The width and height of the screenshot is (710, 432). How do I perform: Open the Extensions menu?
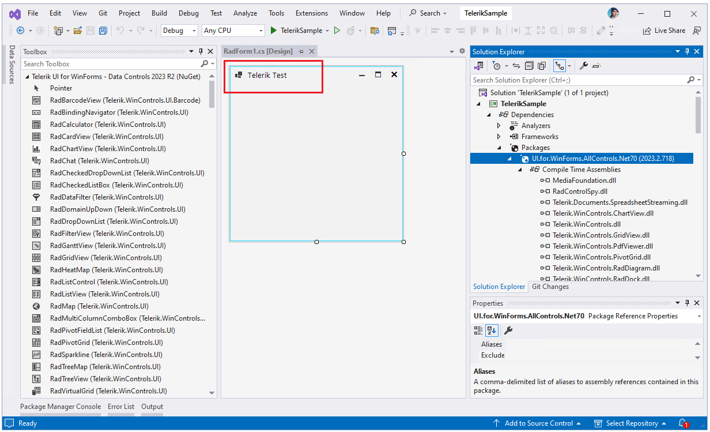pyautogui.click(x=311, y=13)
